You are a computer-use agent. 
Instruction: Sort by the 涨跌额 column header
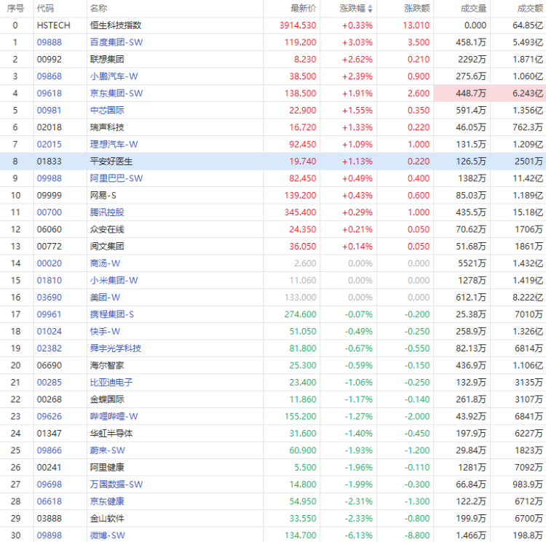click(x=417, y=8)
